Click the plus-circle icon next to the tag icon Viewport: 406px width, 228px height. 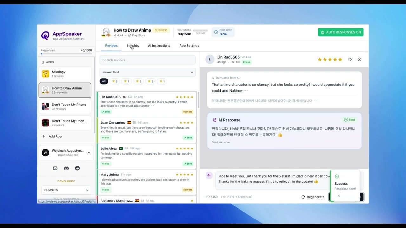[x=359, y=59]
